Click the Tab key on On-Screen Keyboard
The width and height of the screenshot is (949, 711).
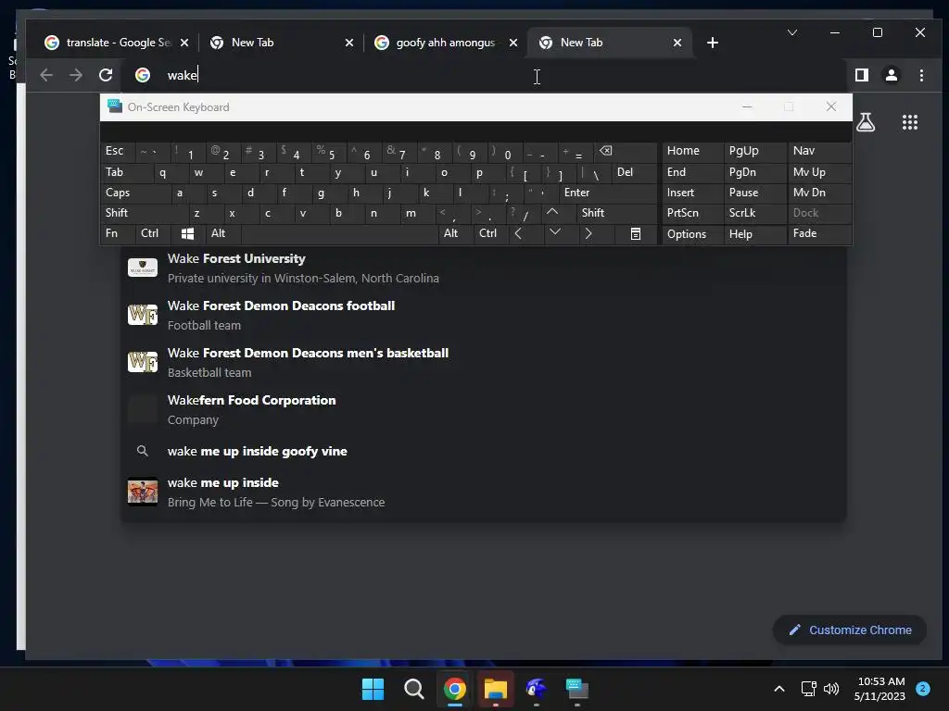tap(126, 172)
